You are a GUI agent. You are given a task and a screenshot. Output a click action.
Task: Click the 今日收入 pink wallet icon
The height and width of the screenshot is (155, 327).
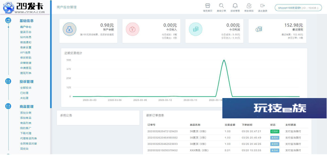click(x=132, y=29)
